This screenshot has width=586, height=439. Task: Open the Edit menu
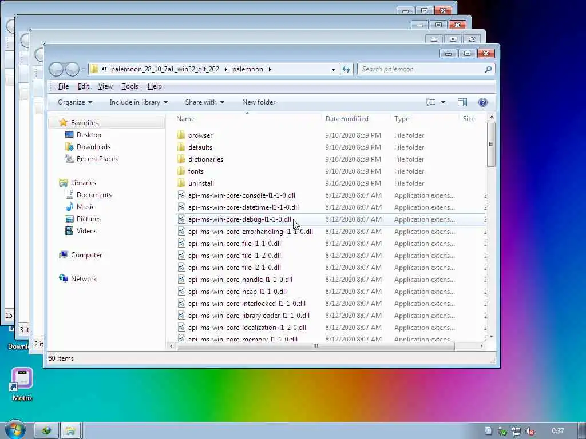(83, 86)
